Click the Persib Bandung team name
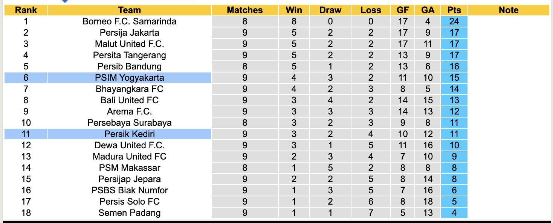553x223 pixels. (129, 66)
